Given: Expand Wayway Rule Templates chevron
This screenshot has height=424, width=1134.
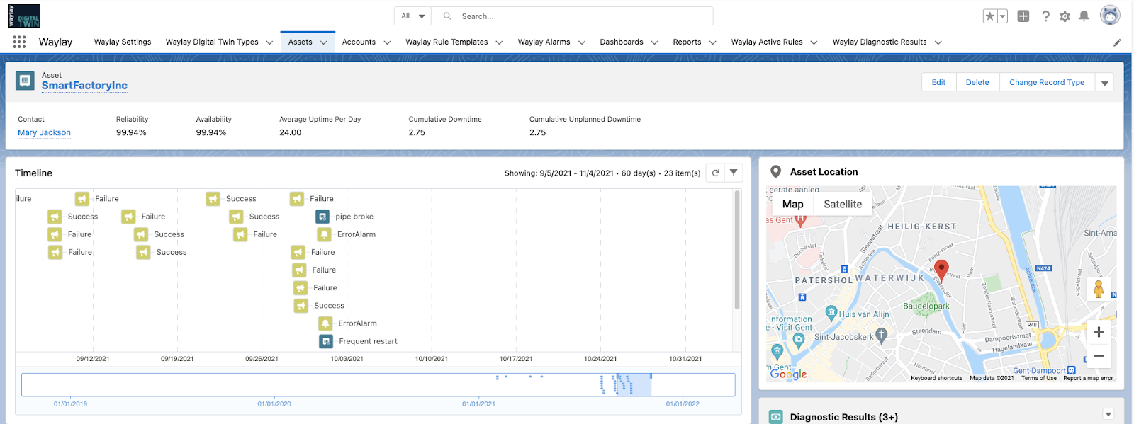Looking at the screenshot, I should coord(499,42).
